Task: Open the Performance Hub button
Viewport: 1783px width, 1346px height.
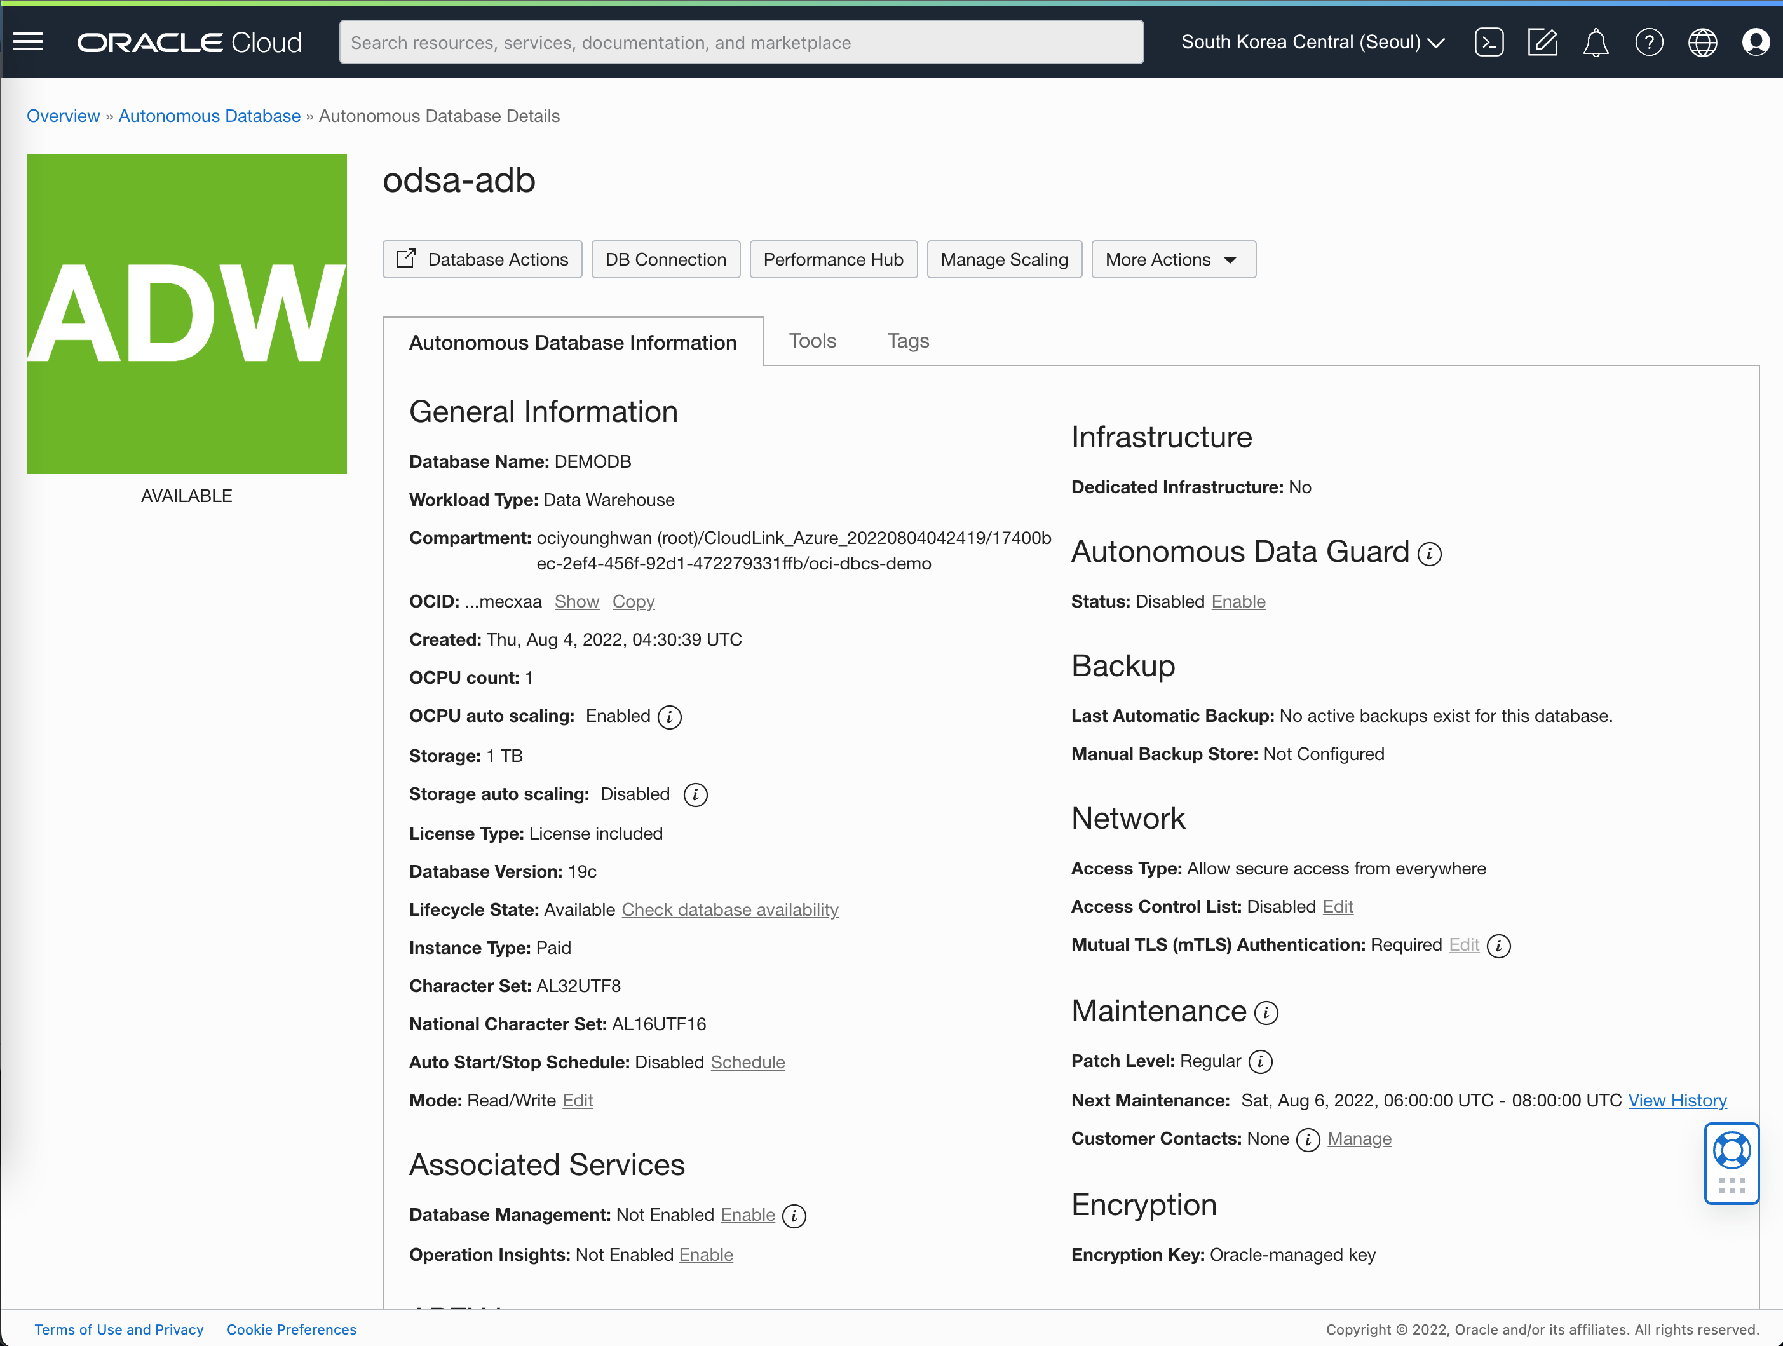Action: click(x=832, y=259)
